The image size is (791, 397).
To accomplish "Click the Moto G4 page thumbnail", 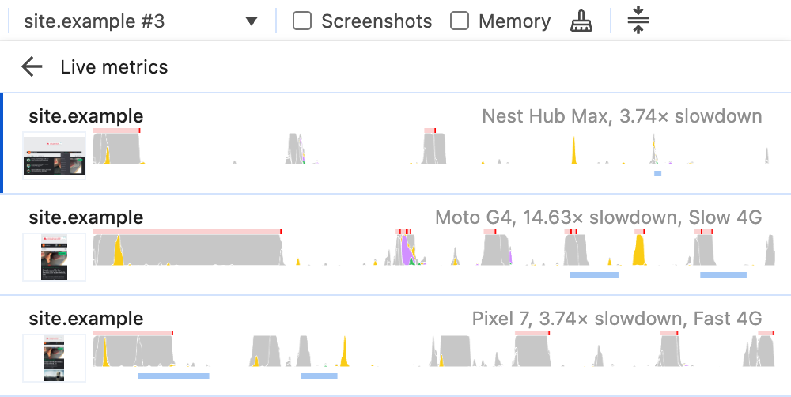I will [54, 256].
